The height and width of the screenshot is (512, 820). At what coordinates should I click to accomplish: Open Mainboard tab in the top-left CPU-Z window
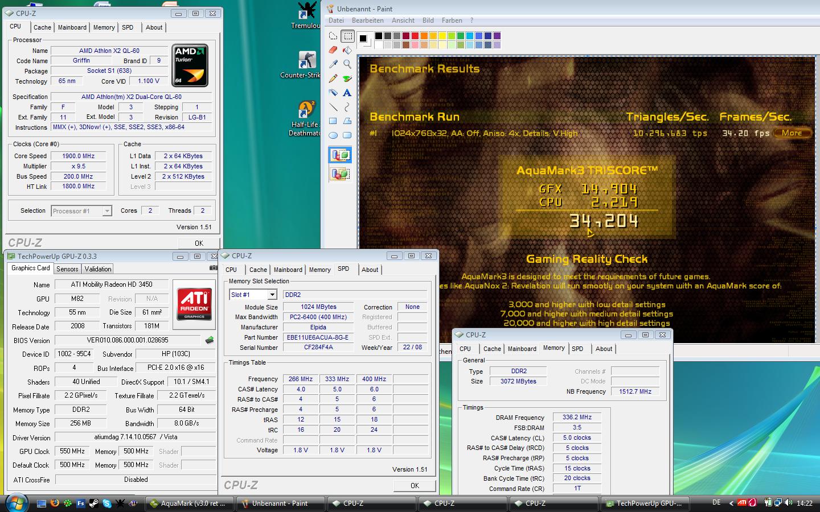click(72, 27)
